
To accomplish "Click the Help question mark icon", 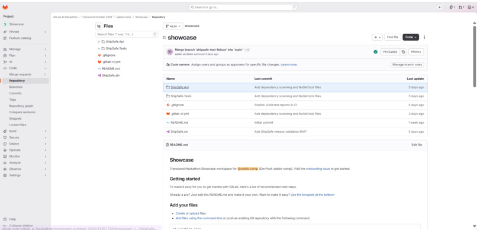I will pos(5,219).
